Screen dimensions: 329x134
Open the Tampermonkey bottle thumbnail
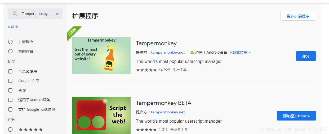(x=101, y=56)
